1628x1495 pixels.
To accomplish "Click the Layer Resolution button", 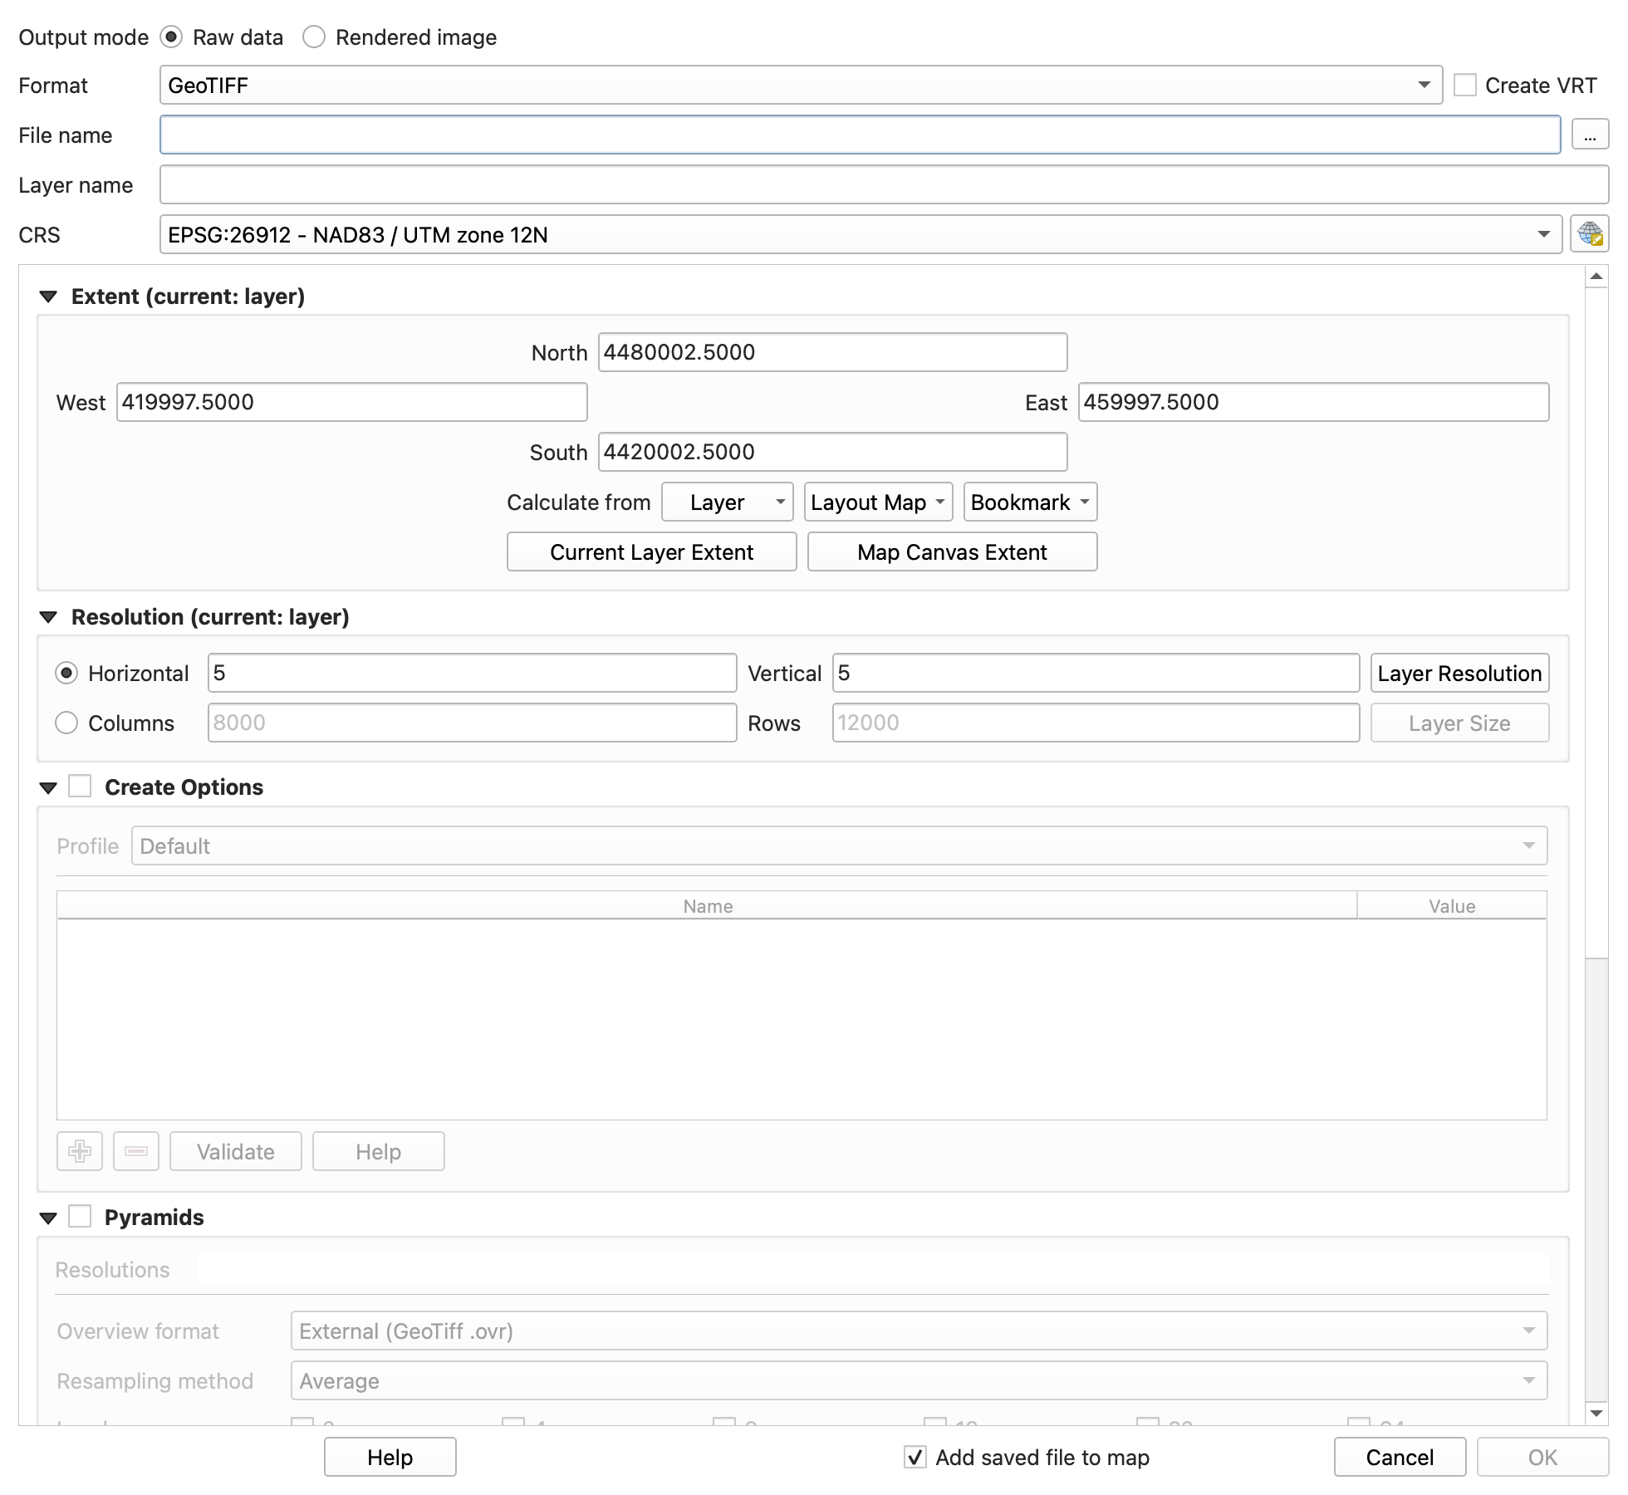I will tap(1459, 673).
